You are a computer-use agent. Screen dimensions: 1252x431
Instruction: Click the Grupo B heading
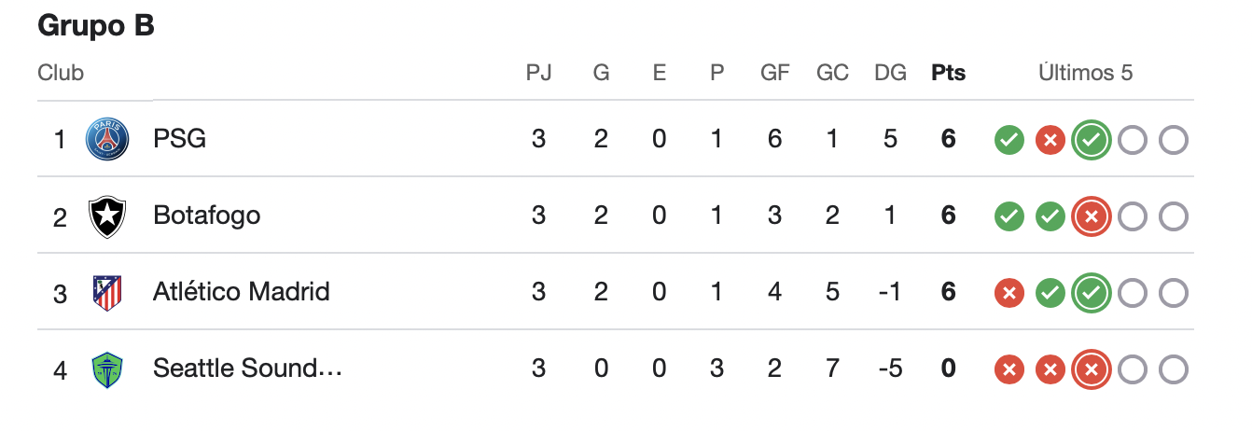96,26
